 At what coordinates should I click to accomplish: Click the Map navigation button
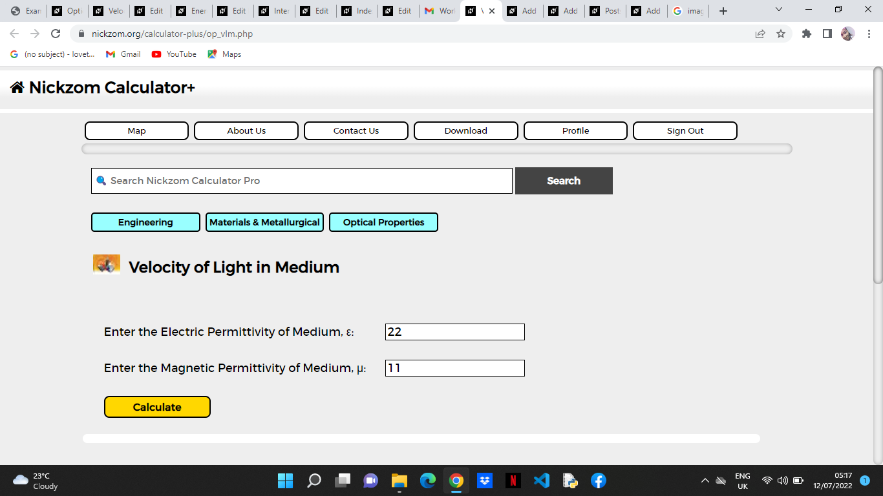click(x=136, y=130)
